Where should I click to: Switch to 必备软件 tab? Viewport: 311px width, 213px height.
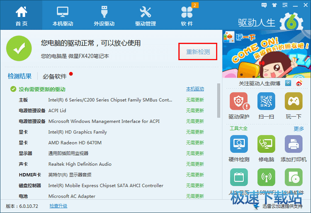click(x=55, y=76)
